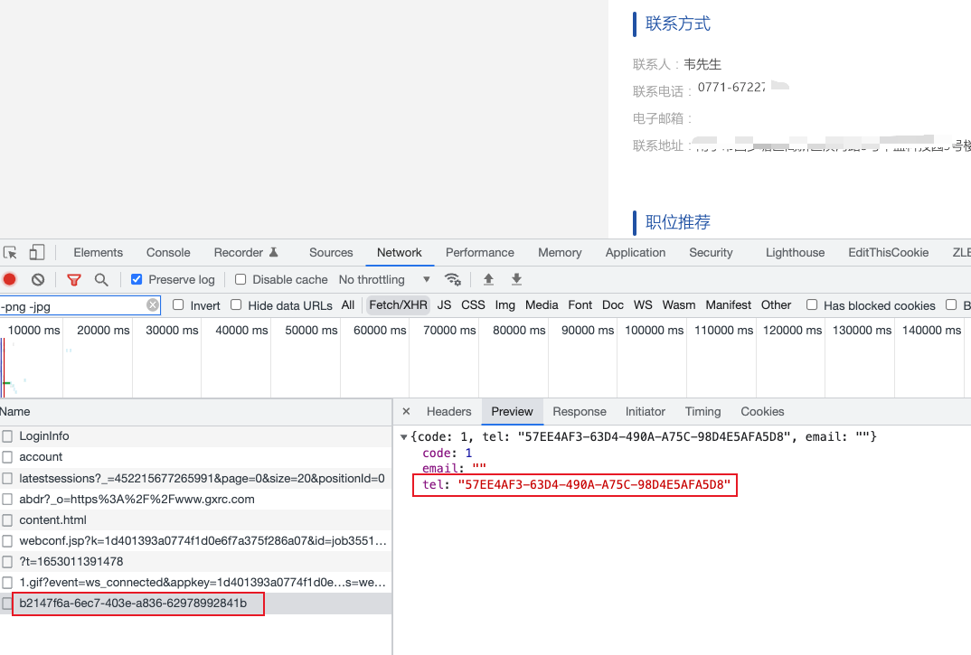The width and height of the screenshot is (971, 655).
Task: Open the Lighthouse tab
Action: (795, 253)
